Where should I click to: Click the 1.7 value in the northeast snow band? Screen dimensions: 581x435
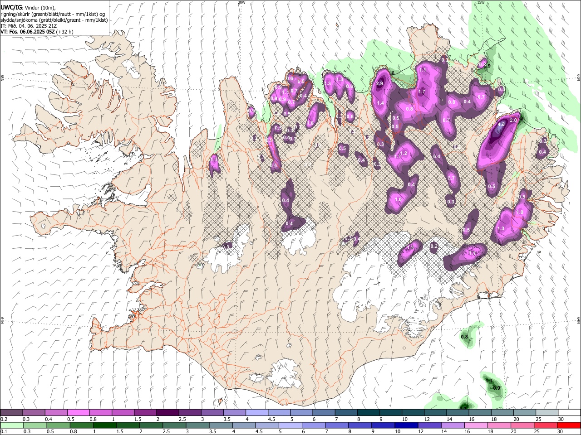click(x=422, y=92)
